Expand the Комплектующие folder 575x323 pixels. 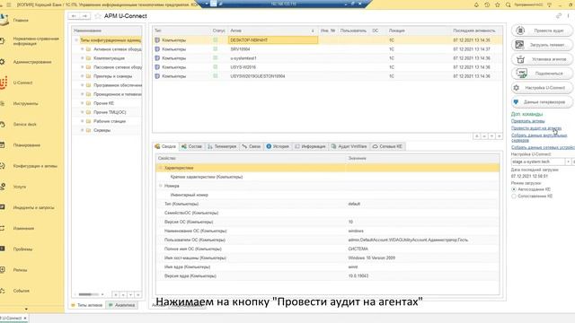82,58
